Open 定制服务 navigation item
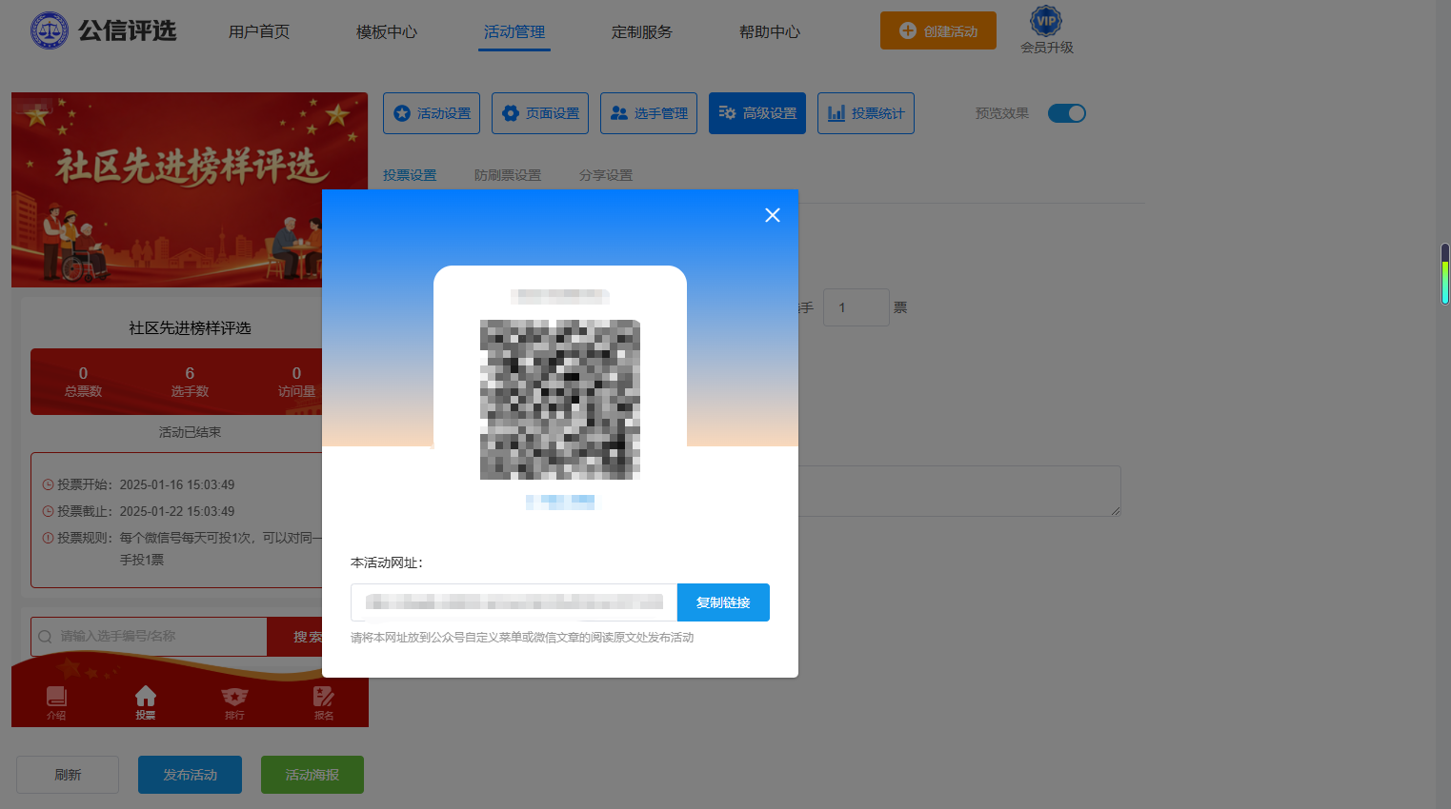 coord(642,31)
